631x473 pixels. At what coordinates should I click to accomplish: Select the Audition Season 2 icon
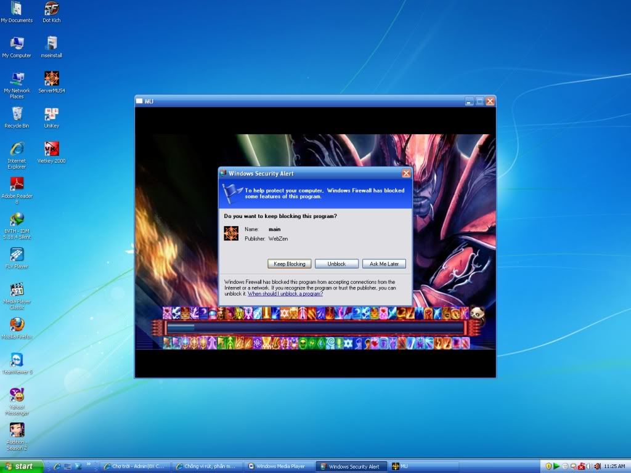pyautogui.click(x=17, y=437)
